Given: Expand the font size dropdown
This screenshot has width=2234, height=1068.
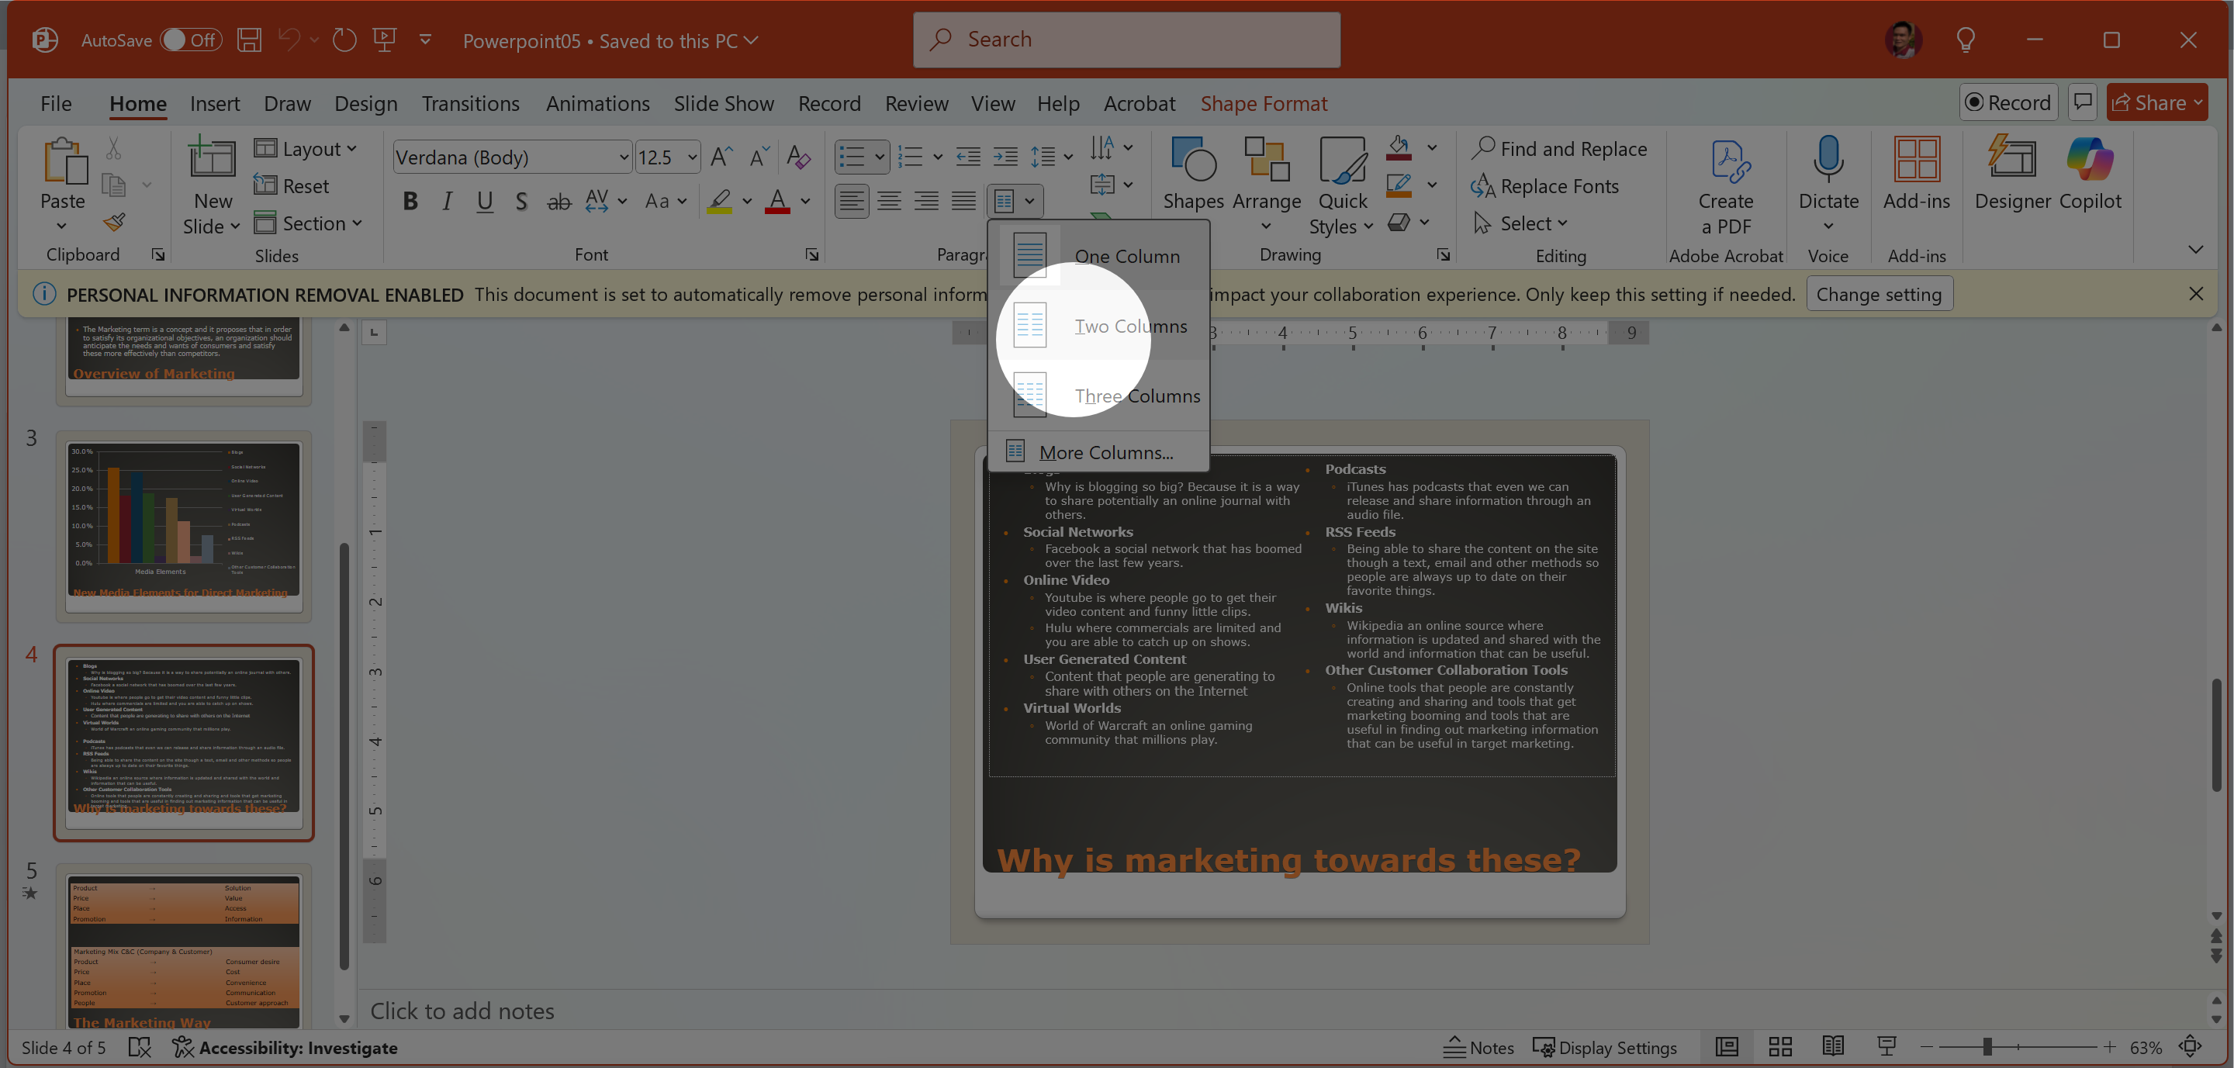Looking at the screenshot, I should 692,157.
